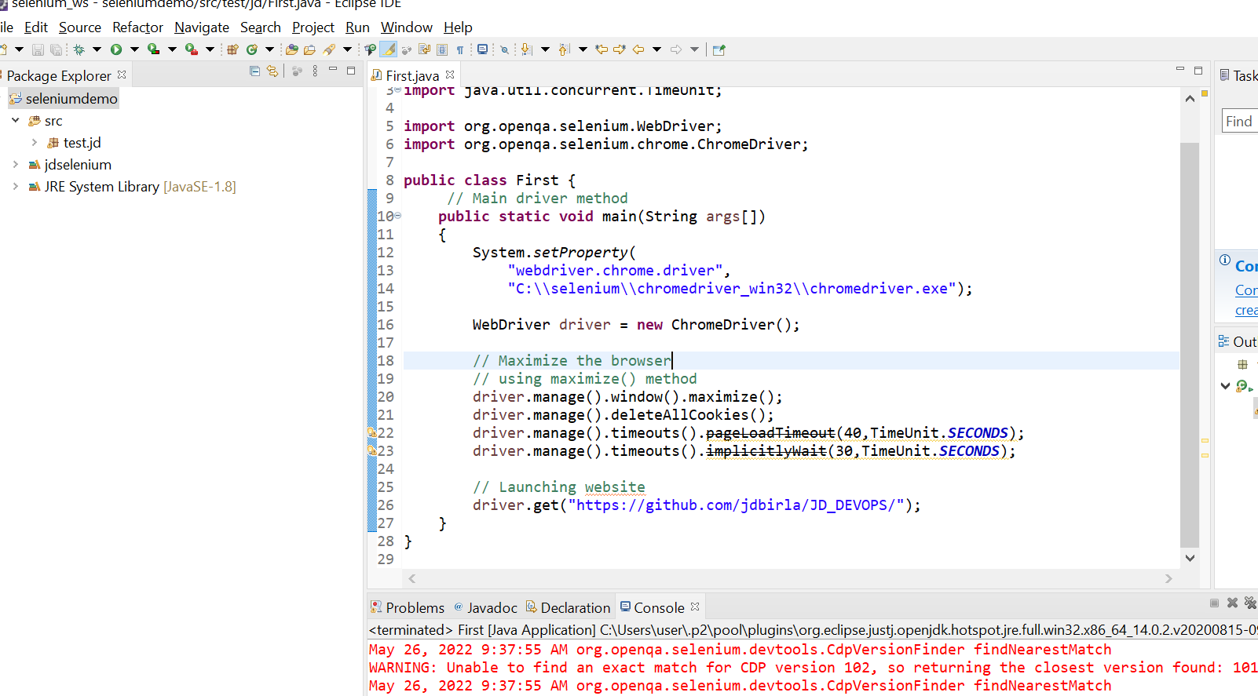The image size is (1258, 696).
Task: Toggle Mark Occurrences highlighter icon
Action: [389, 49]
